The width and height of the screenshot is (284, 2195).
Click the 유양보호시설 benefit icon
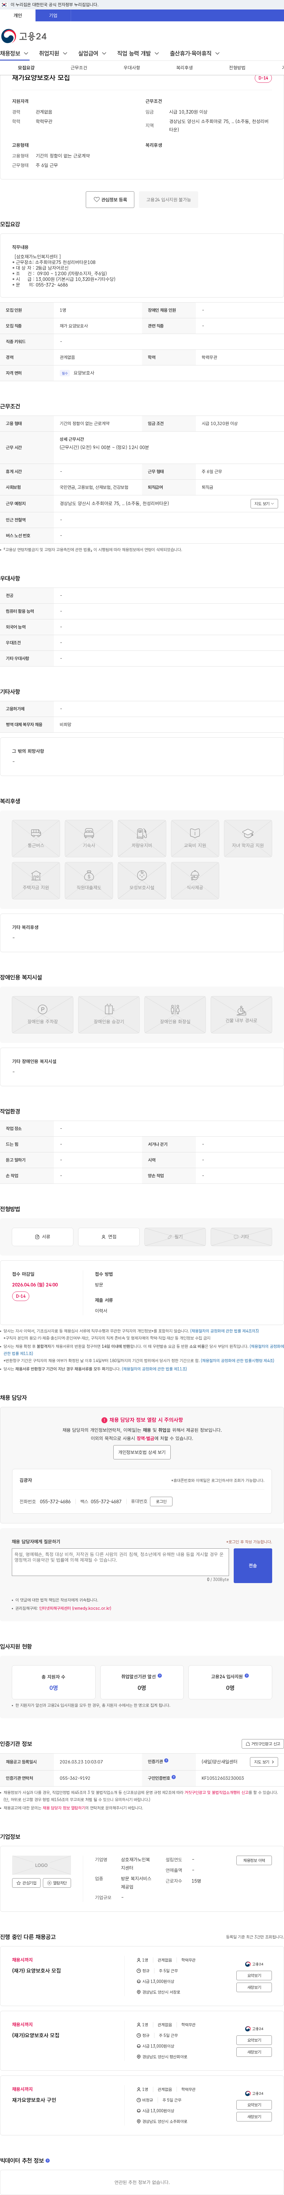(142, 880)
